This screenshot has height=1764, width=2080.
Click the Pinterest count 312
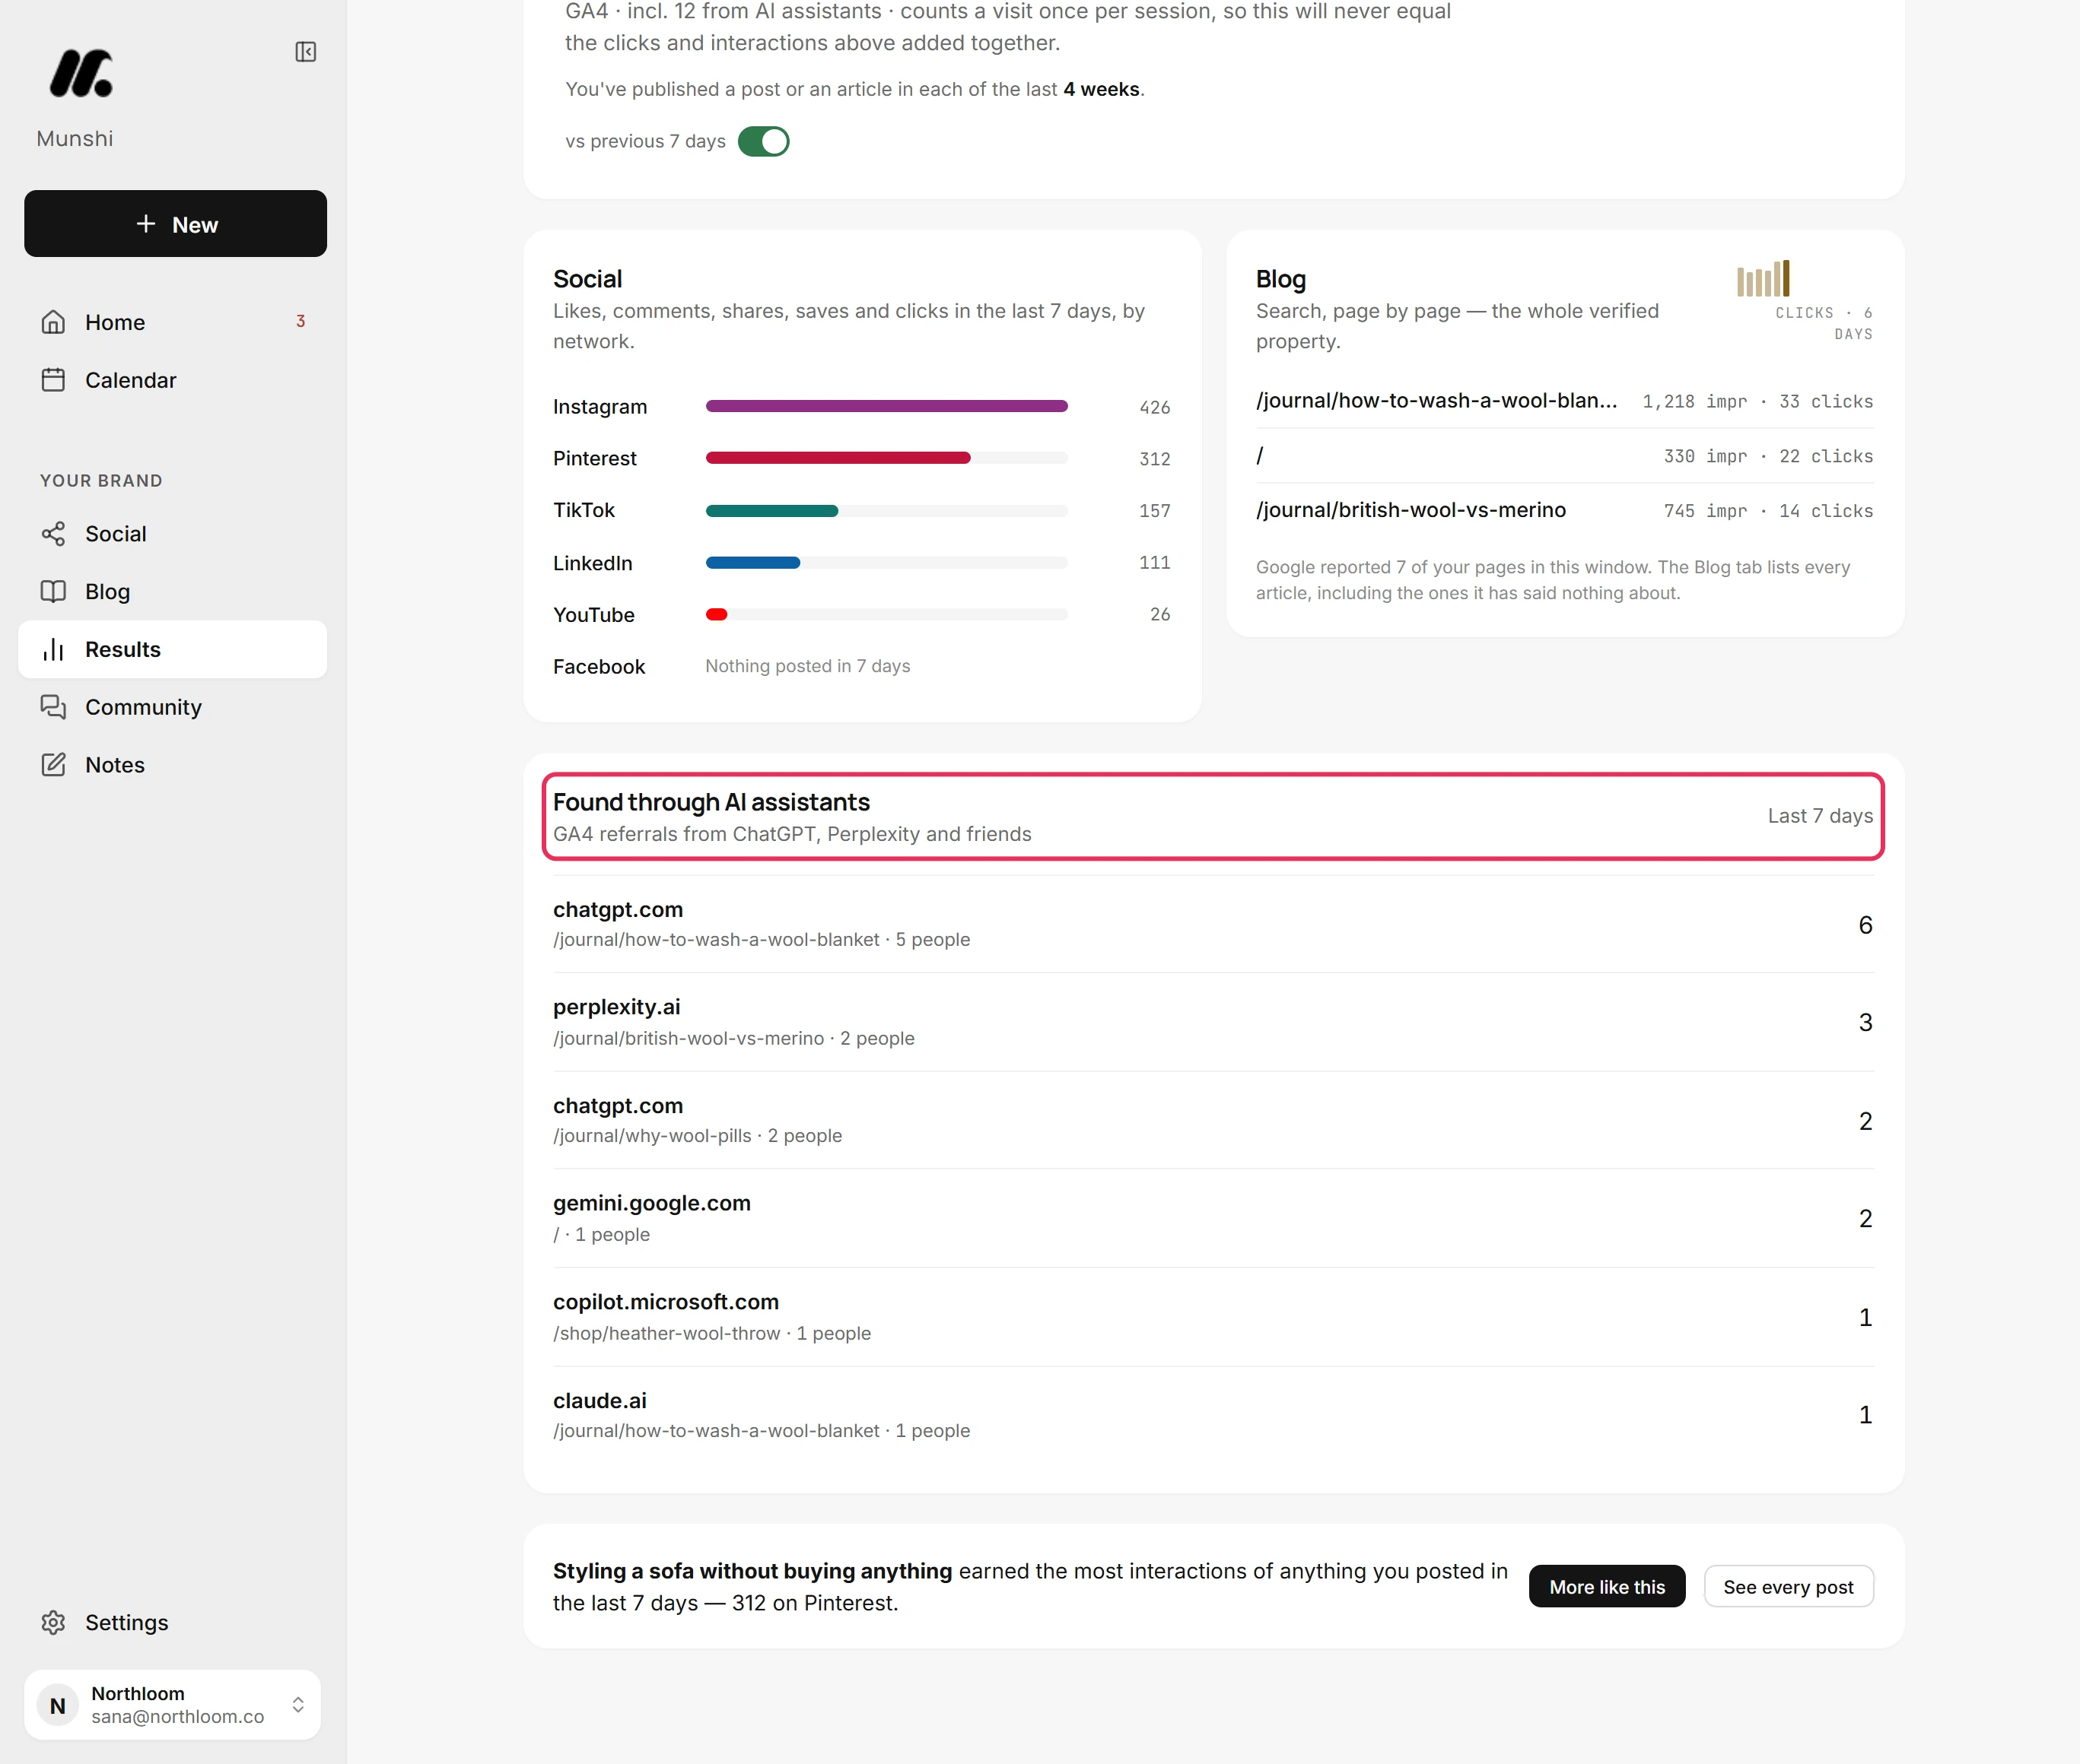point(1155,459)
